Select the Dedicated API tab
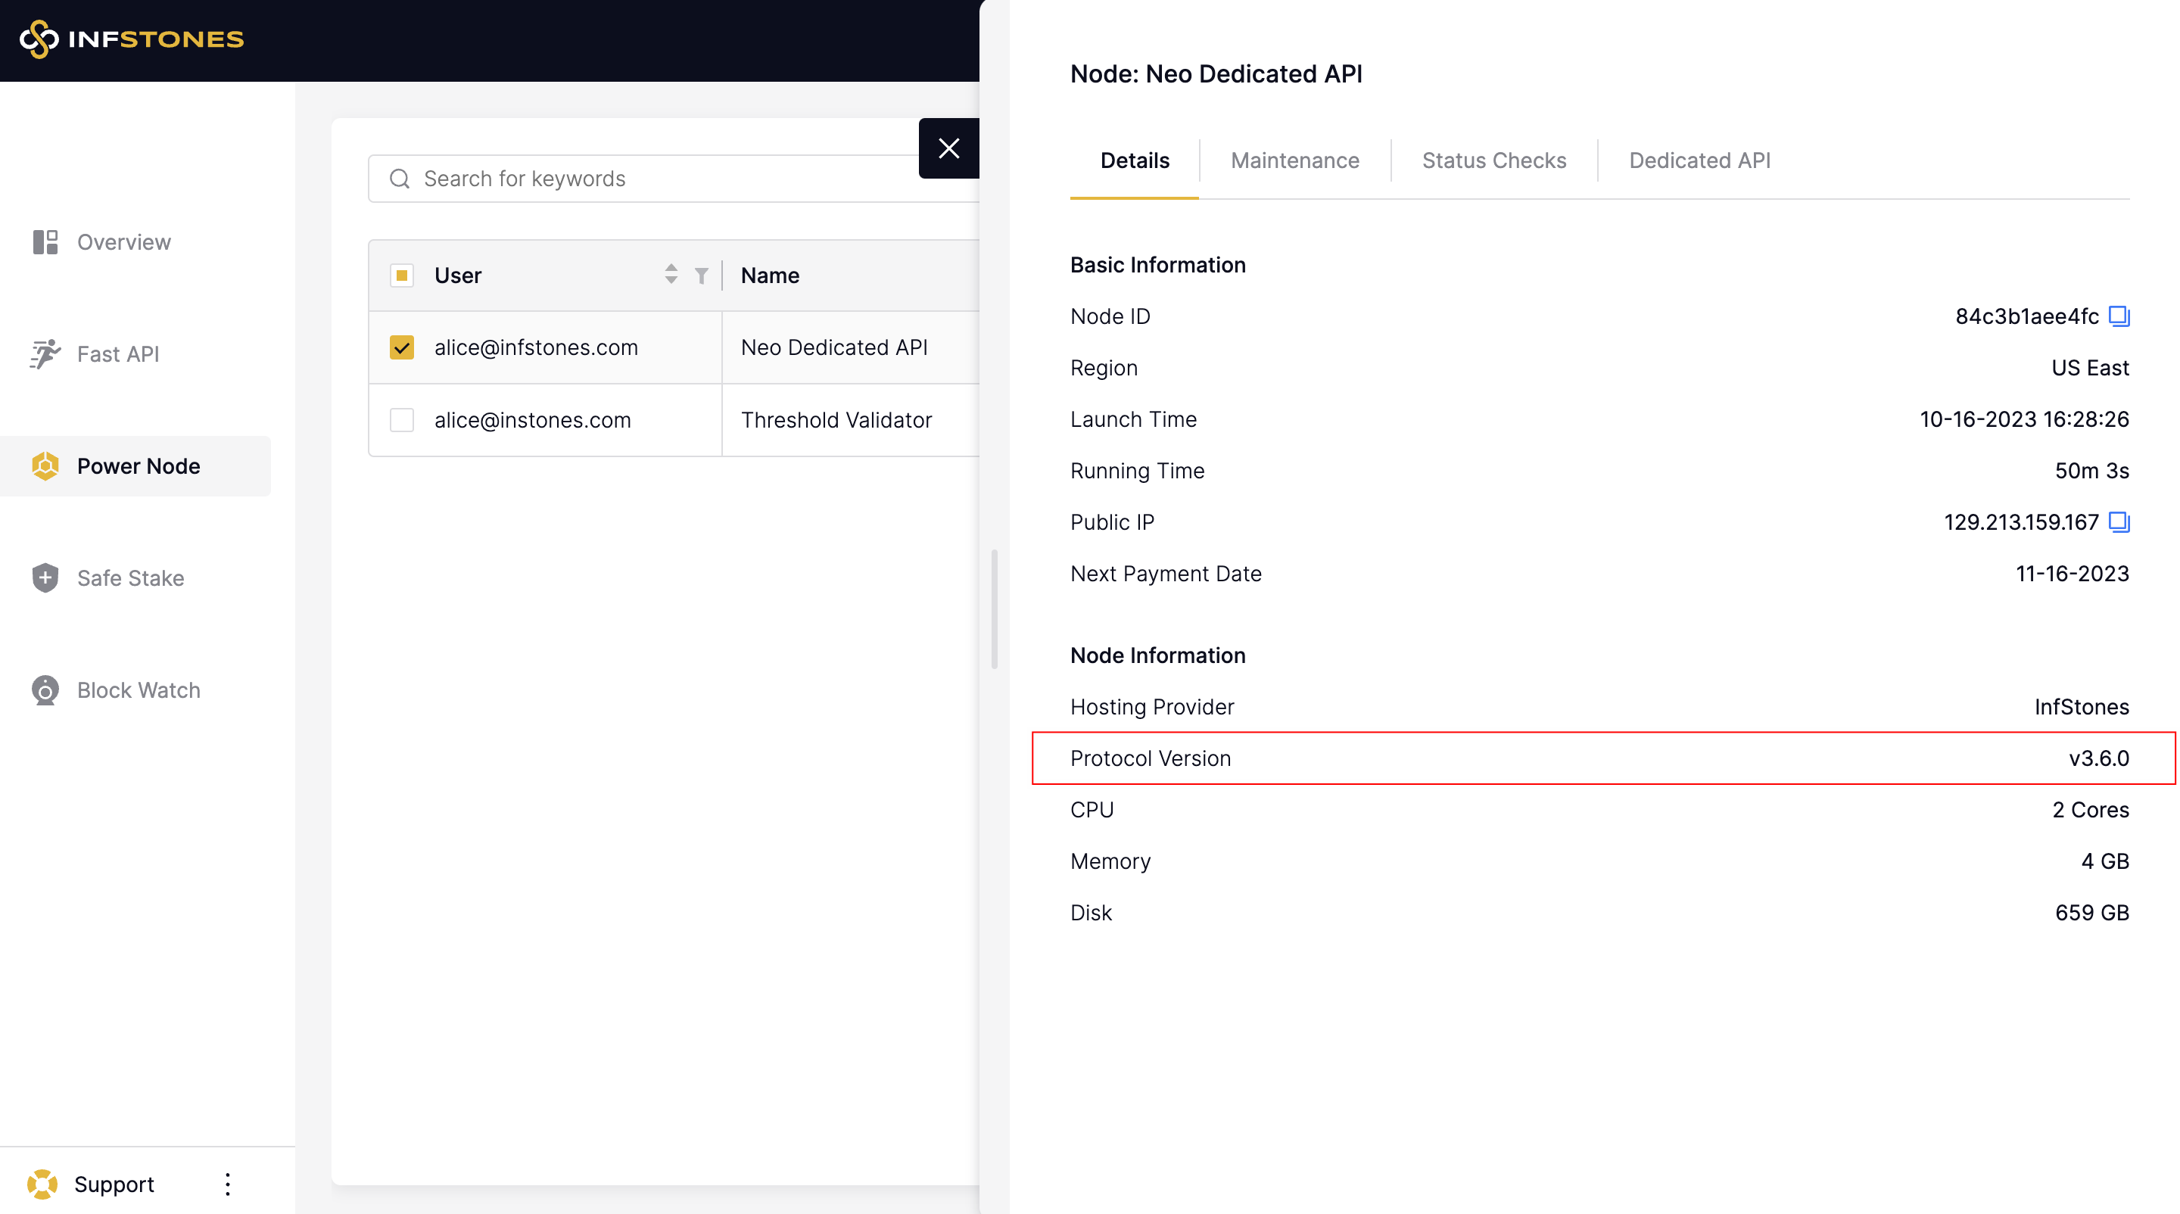The height and width of the screenshot is (1214, 2180). pyautogui.click(x=1699, y=160)
